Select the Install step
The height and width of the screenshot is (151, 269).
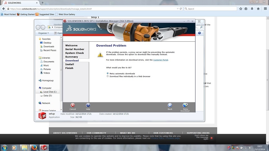69,64
